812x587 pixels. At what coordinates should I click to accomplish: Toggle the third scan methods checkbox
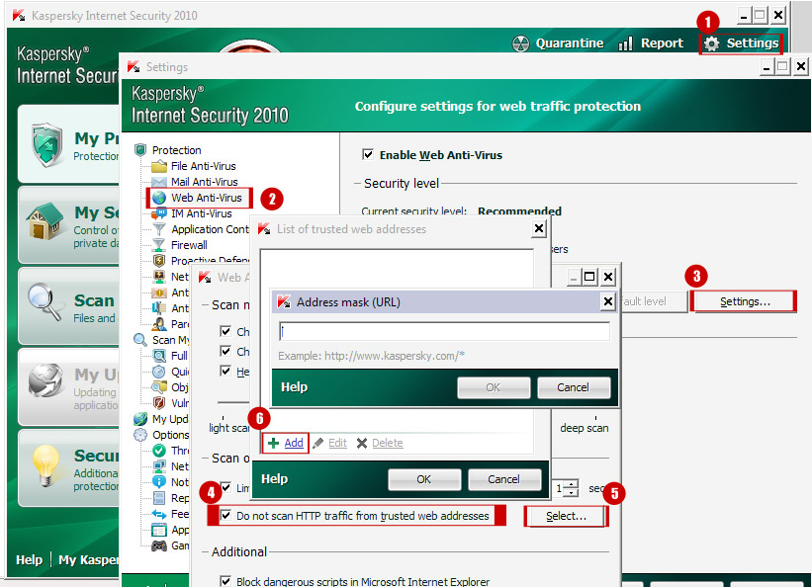(226, 371)
